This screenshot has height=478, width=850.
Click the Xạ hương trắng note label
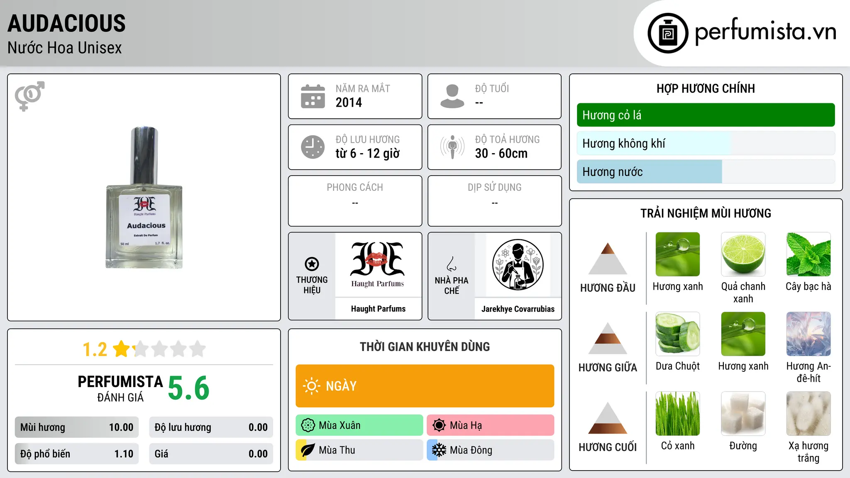pyautogui.click(x=808, y=452)
